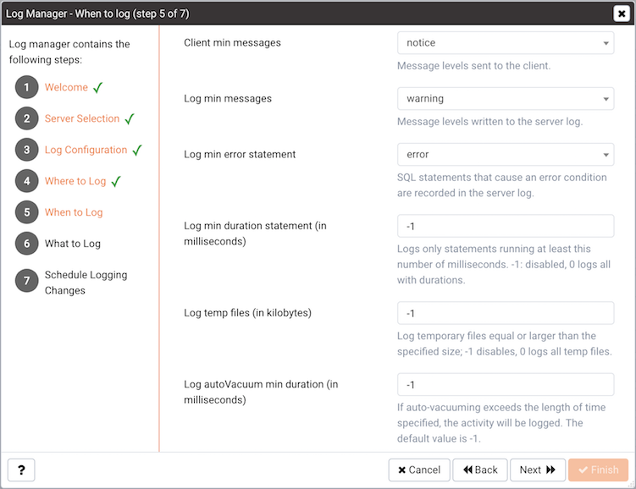Click the Log autoVacuum min duration field
Image resolution: width=636 pixels, height=489 pixels.
(506, 384)
